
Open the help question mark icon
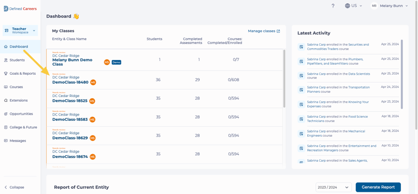[333, 6]
